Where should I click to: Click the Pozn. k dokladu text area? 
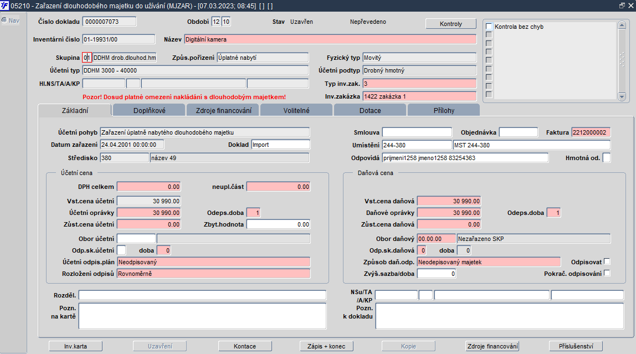[500, 316]
